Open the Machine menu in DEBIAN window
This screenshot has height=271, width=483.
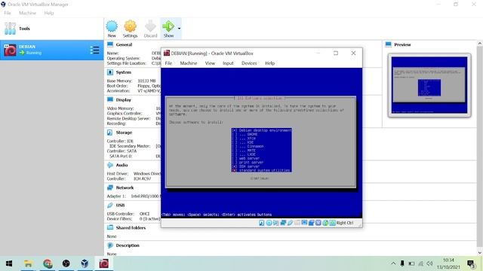pos(188,63)
